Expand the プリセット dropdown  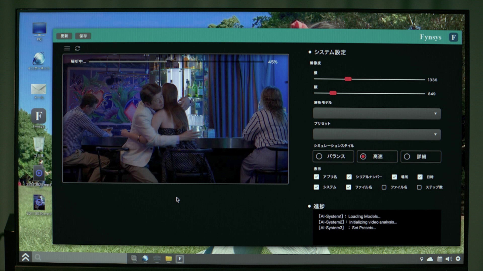tap(377, 134)
